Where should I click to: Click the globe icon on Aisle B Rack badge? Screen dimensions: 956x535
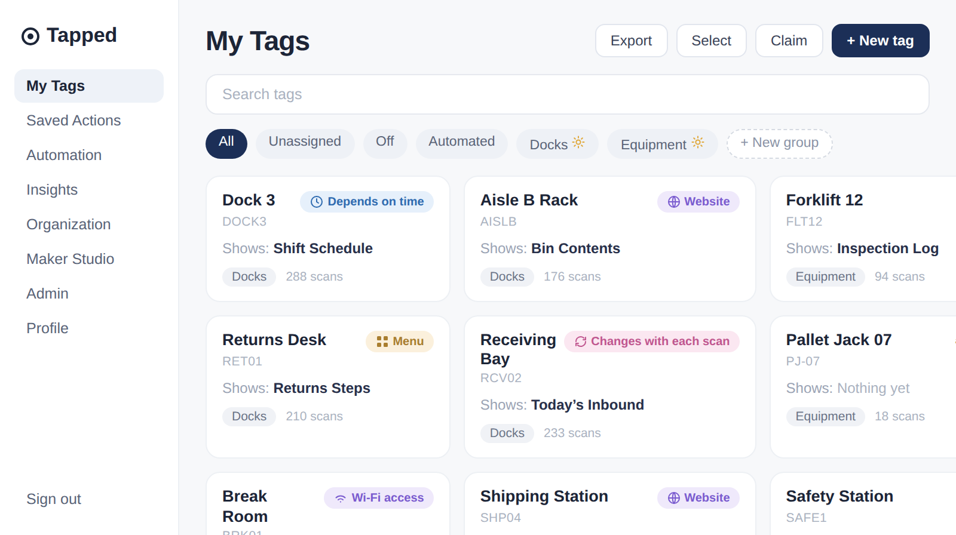(674, 202)
